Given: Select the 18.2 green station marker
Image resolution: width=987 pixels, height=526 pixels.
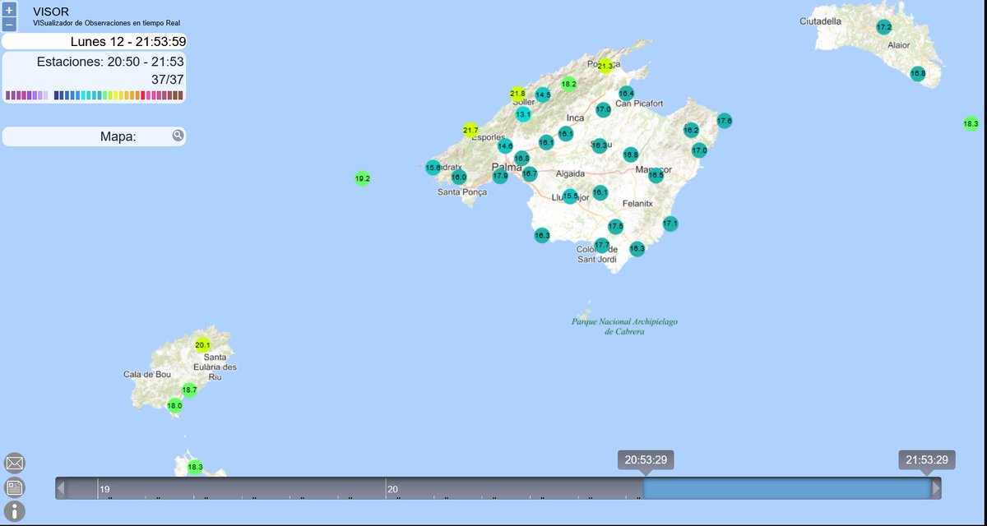Looking at the screenshot, I should pyautogui.click(x=569, y=84).
